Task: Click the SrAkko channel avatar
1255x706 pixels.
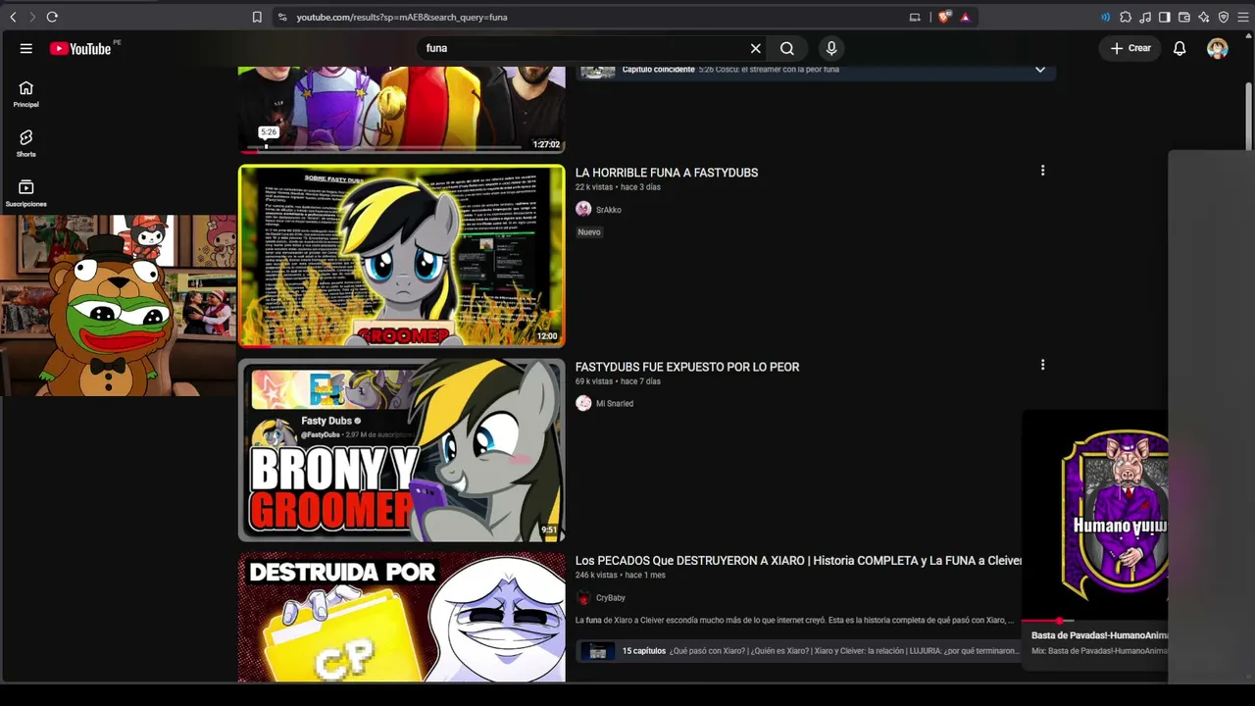Action: [583, 209]
